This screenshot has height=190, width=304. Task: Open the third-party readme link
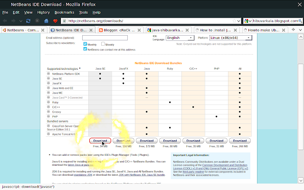click(193, 172)
